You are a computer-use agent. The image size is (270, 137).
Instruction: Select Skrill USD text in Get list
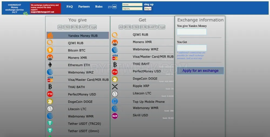pyautogui.click(x=140, y=115)
